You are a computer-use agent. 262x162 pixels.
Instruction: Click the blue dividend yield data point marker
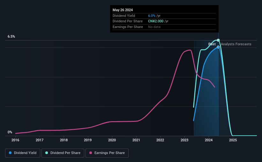tap(218, 47)
